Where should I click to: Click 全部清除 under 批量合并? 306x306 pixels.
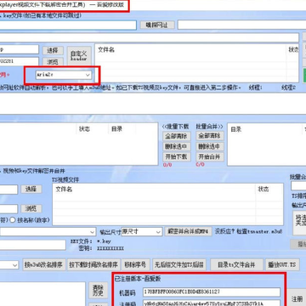[210, 136]
